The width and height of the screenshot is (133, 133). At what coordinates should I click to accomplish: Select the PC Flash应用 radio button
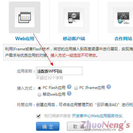[39, 88]
